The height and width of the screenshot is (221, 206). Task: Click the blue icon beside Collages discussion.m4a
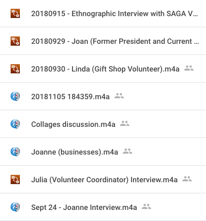(15, 124)
